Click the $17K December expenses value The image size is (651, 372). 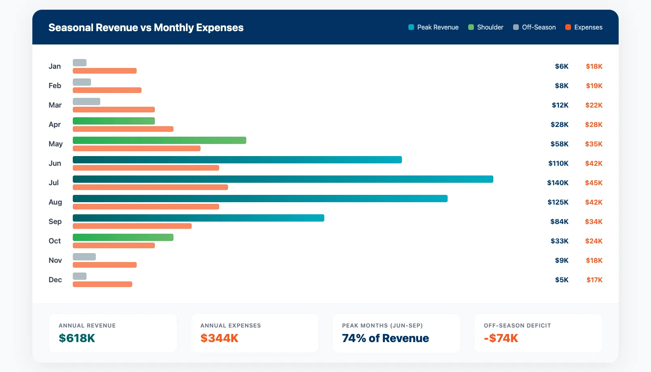(x=594, y=280)
